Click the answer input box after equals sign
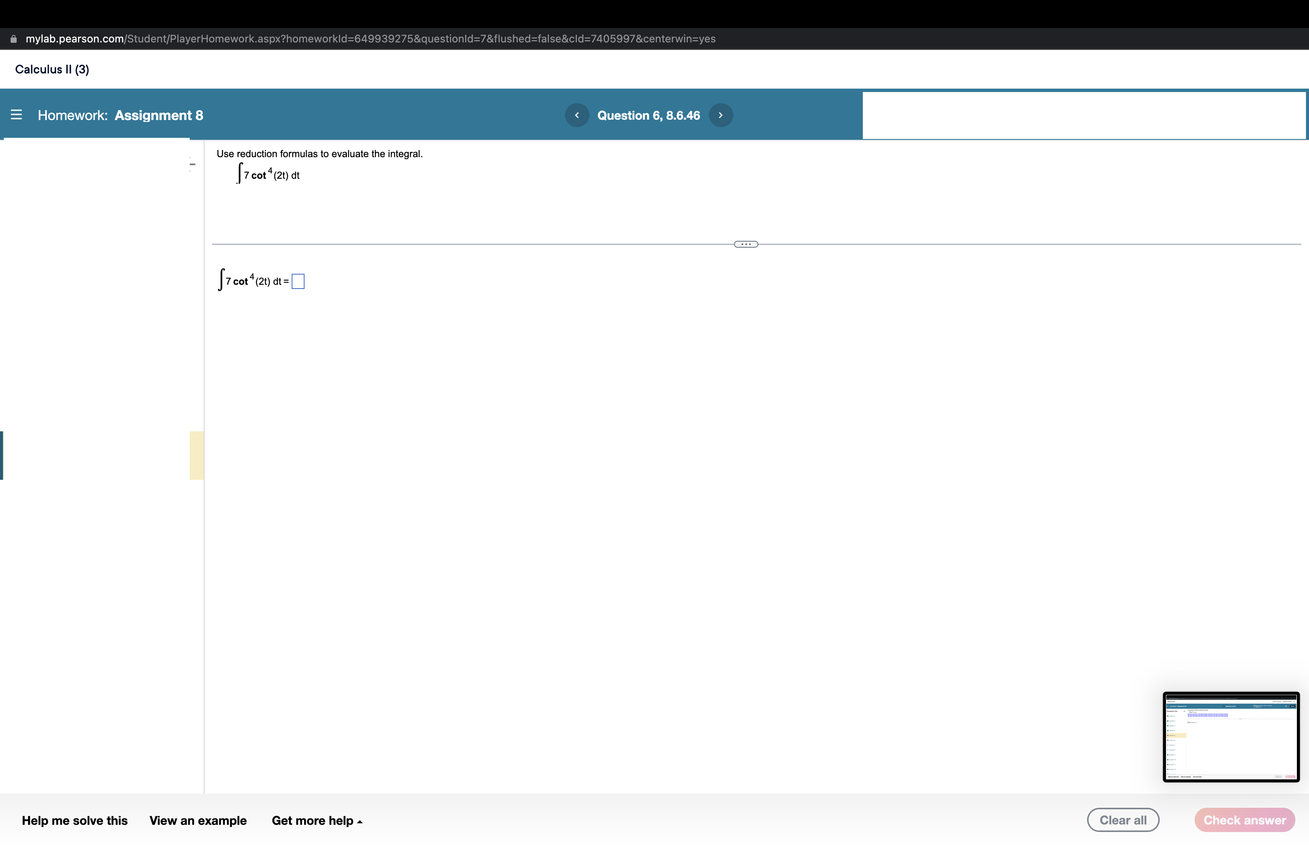 tap(298, 281)
